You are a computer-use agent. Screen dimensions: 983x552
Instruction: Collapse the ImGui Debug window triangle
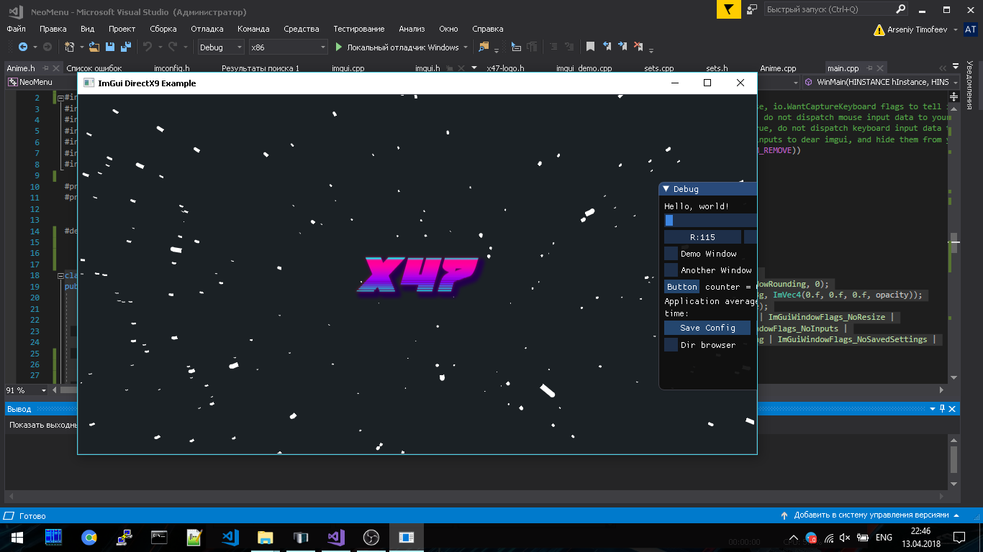pyautogui.click(x=666, y=189)
